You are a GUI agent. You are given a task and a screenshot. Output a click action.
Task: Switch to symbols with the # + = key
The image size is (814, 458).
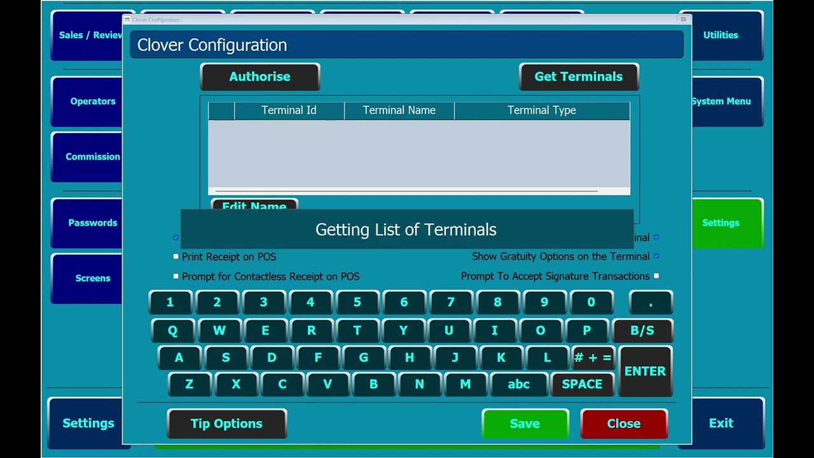[593, 358]
